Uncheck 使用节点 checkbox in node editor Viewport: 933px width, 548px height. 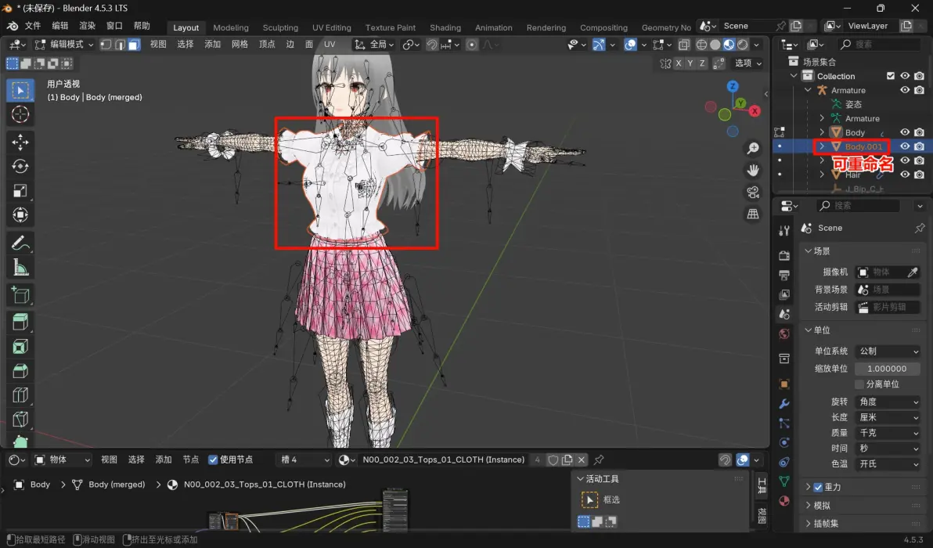213,460
